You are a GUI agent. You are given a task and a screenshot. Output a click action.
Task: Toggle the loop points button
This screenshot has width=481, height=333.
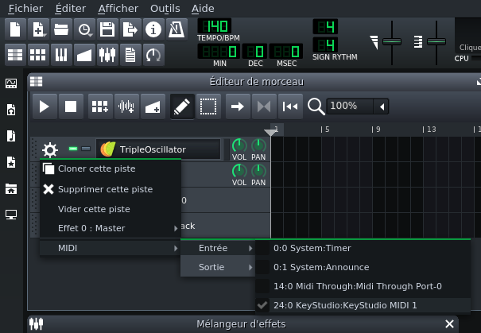pos(264,106)
